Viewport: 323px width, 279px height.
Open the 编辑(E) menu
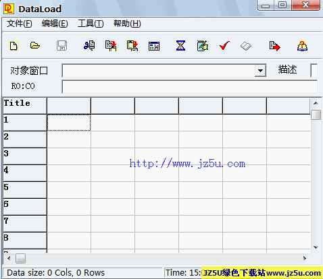coord(55,24)
